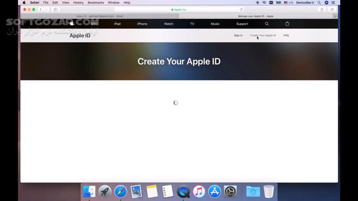Open the Mail stamp icon in the Dock
Image resolution: width=358 pixels, height=201 pixels.
click(137, 191)
